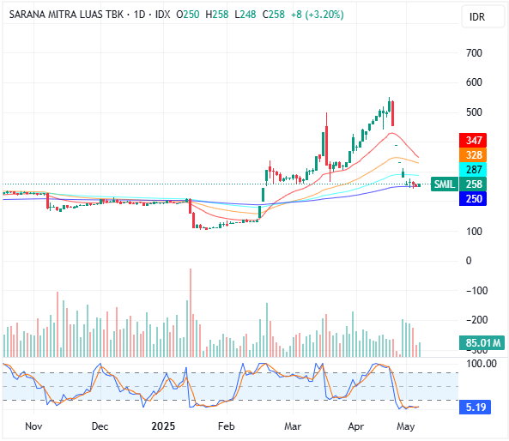Click the 85.01 M volume label
The height and width of the screenshot is (441, 509).
click(x=482, y=342)
